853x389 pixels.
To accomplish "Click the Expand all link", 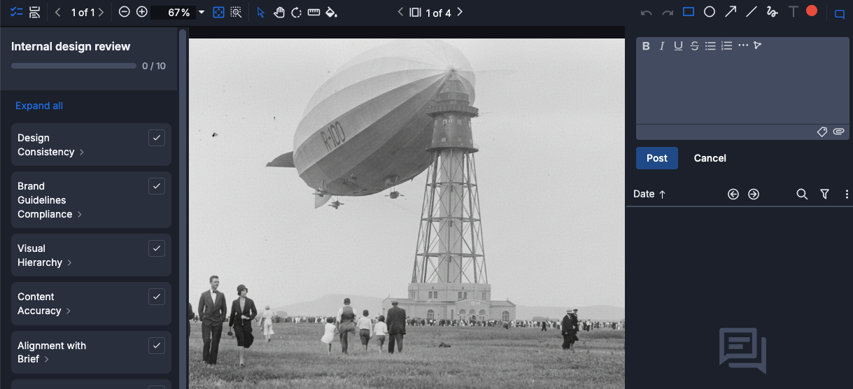I will tap(39, 106).
